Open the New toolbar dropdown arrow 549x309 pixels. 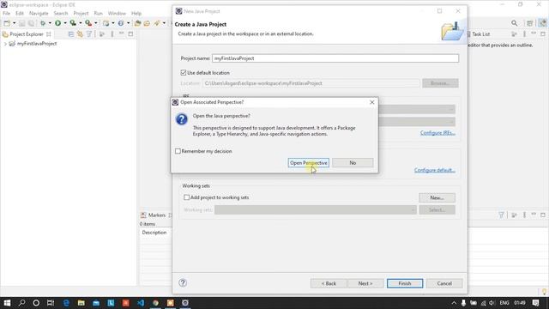(14, 23)
